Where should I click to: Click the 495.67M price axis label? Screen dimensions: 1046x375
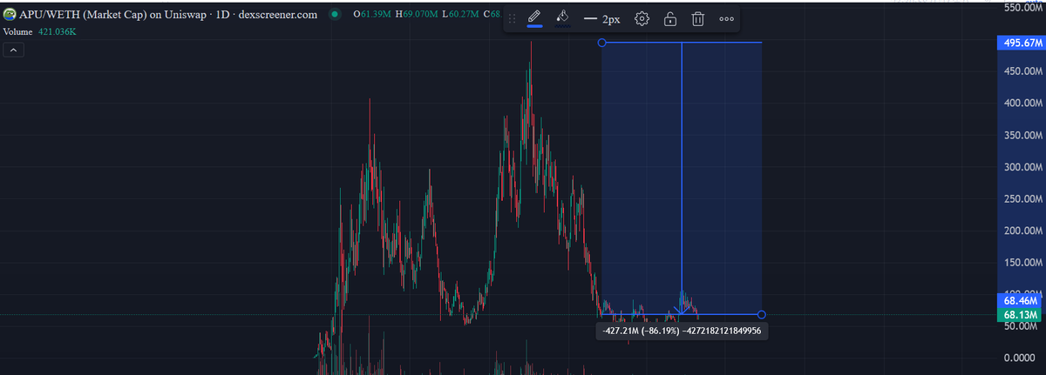[x=1021, y=43]
